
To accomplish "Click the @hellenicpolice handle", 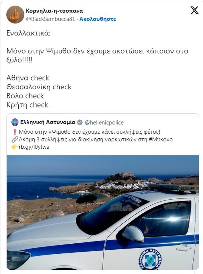I will (x=104, y=122).
